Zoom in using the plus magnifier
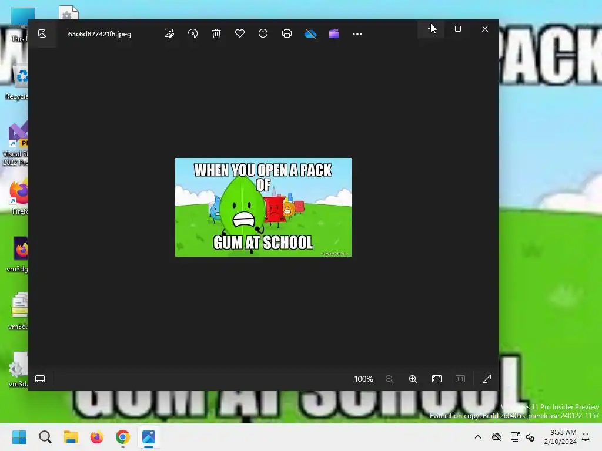 pos(413,379)
